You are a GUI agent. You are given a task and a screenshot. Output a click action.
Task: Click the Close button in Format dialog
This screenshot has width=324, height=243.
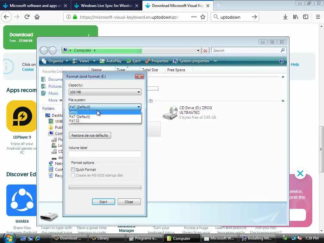[x=129, y=202]
